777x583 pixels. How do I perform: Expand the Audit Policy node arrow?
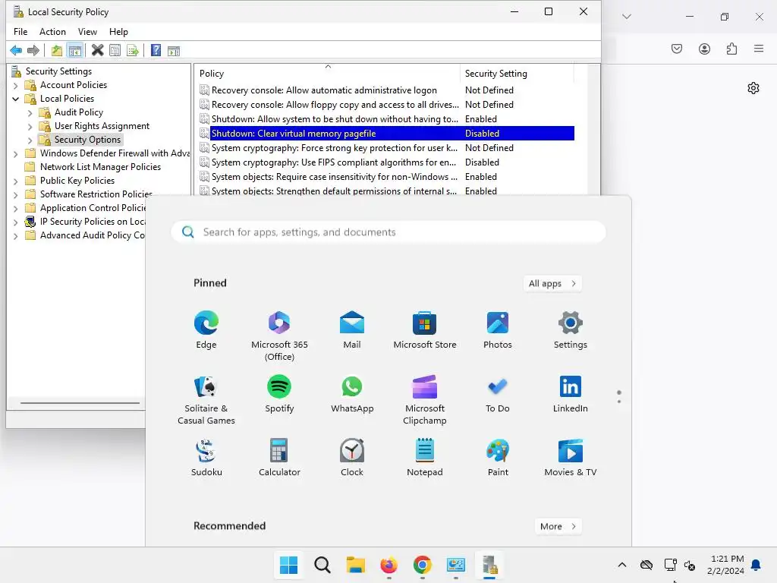tap(30, 112)
